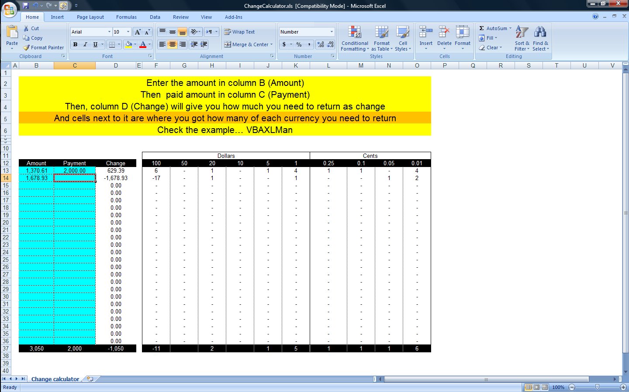Screen dimensions: 629x392
Task: Open the Font name dropdown
Action: [90, 31]
